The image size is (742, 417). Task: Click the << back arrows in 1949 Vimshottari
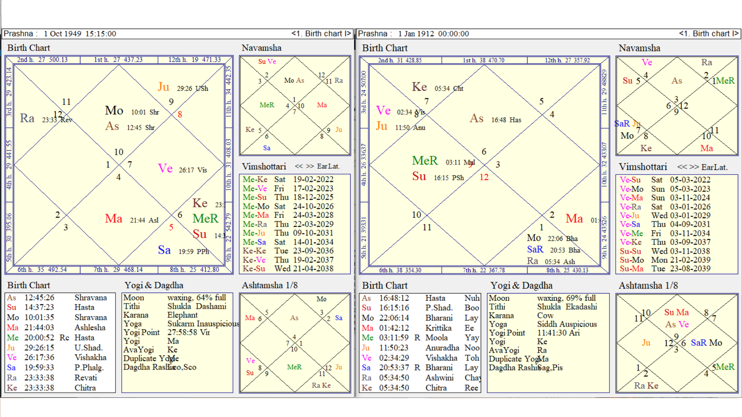[299, 166]
